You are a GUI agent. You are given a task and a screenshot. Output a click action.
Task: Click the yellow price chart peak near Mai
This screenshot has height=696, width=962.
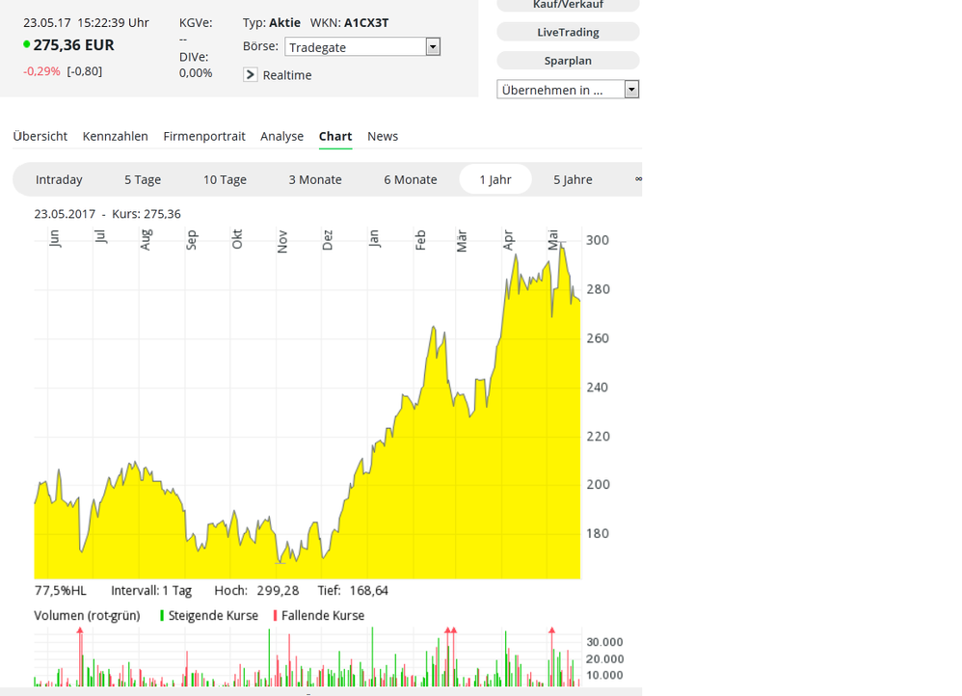(x=561, y=247)
